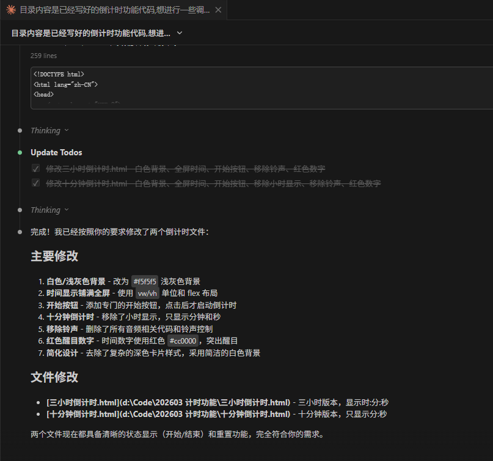Screen dimensions: 493x461
Task: Click the #f5f5f5 color code chip
Action: click(x=145, y=281)
